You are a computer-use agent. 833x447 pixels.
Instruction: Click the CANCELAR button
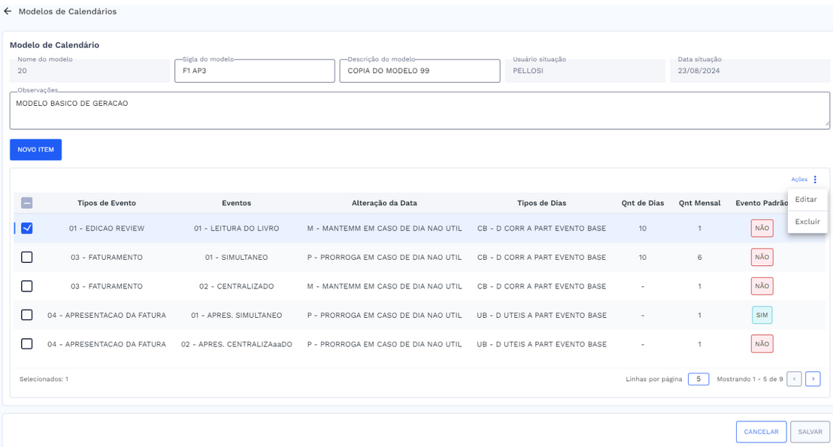point(761,432)
